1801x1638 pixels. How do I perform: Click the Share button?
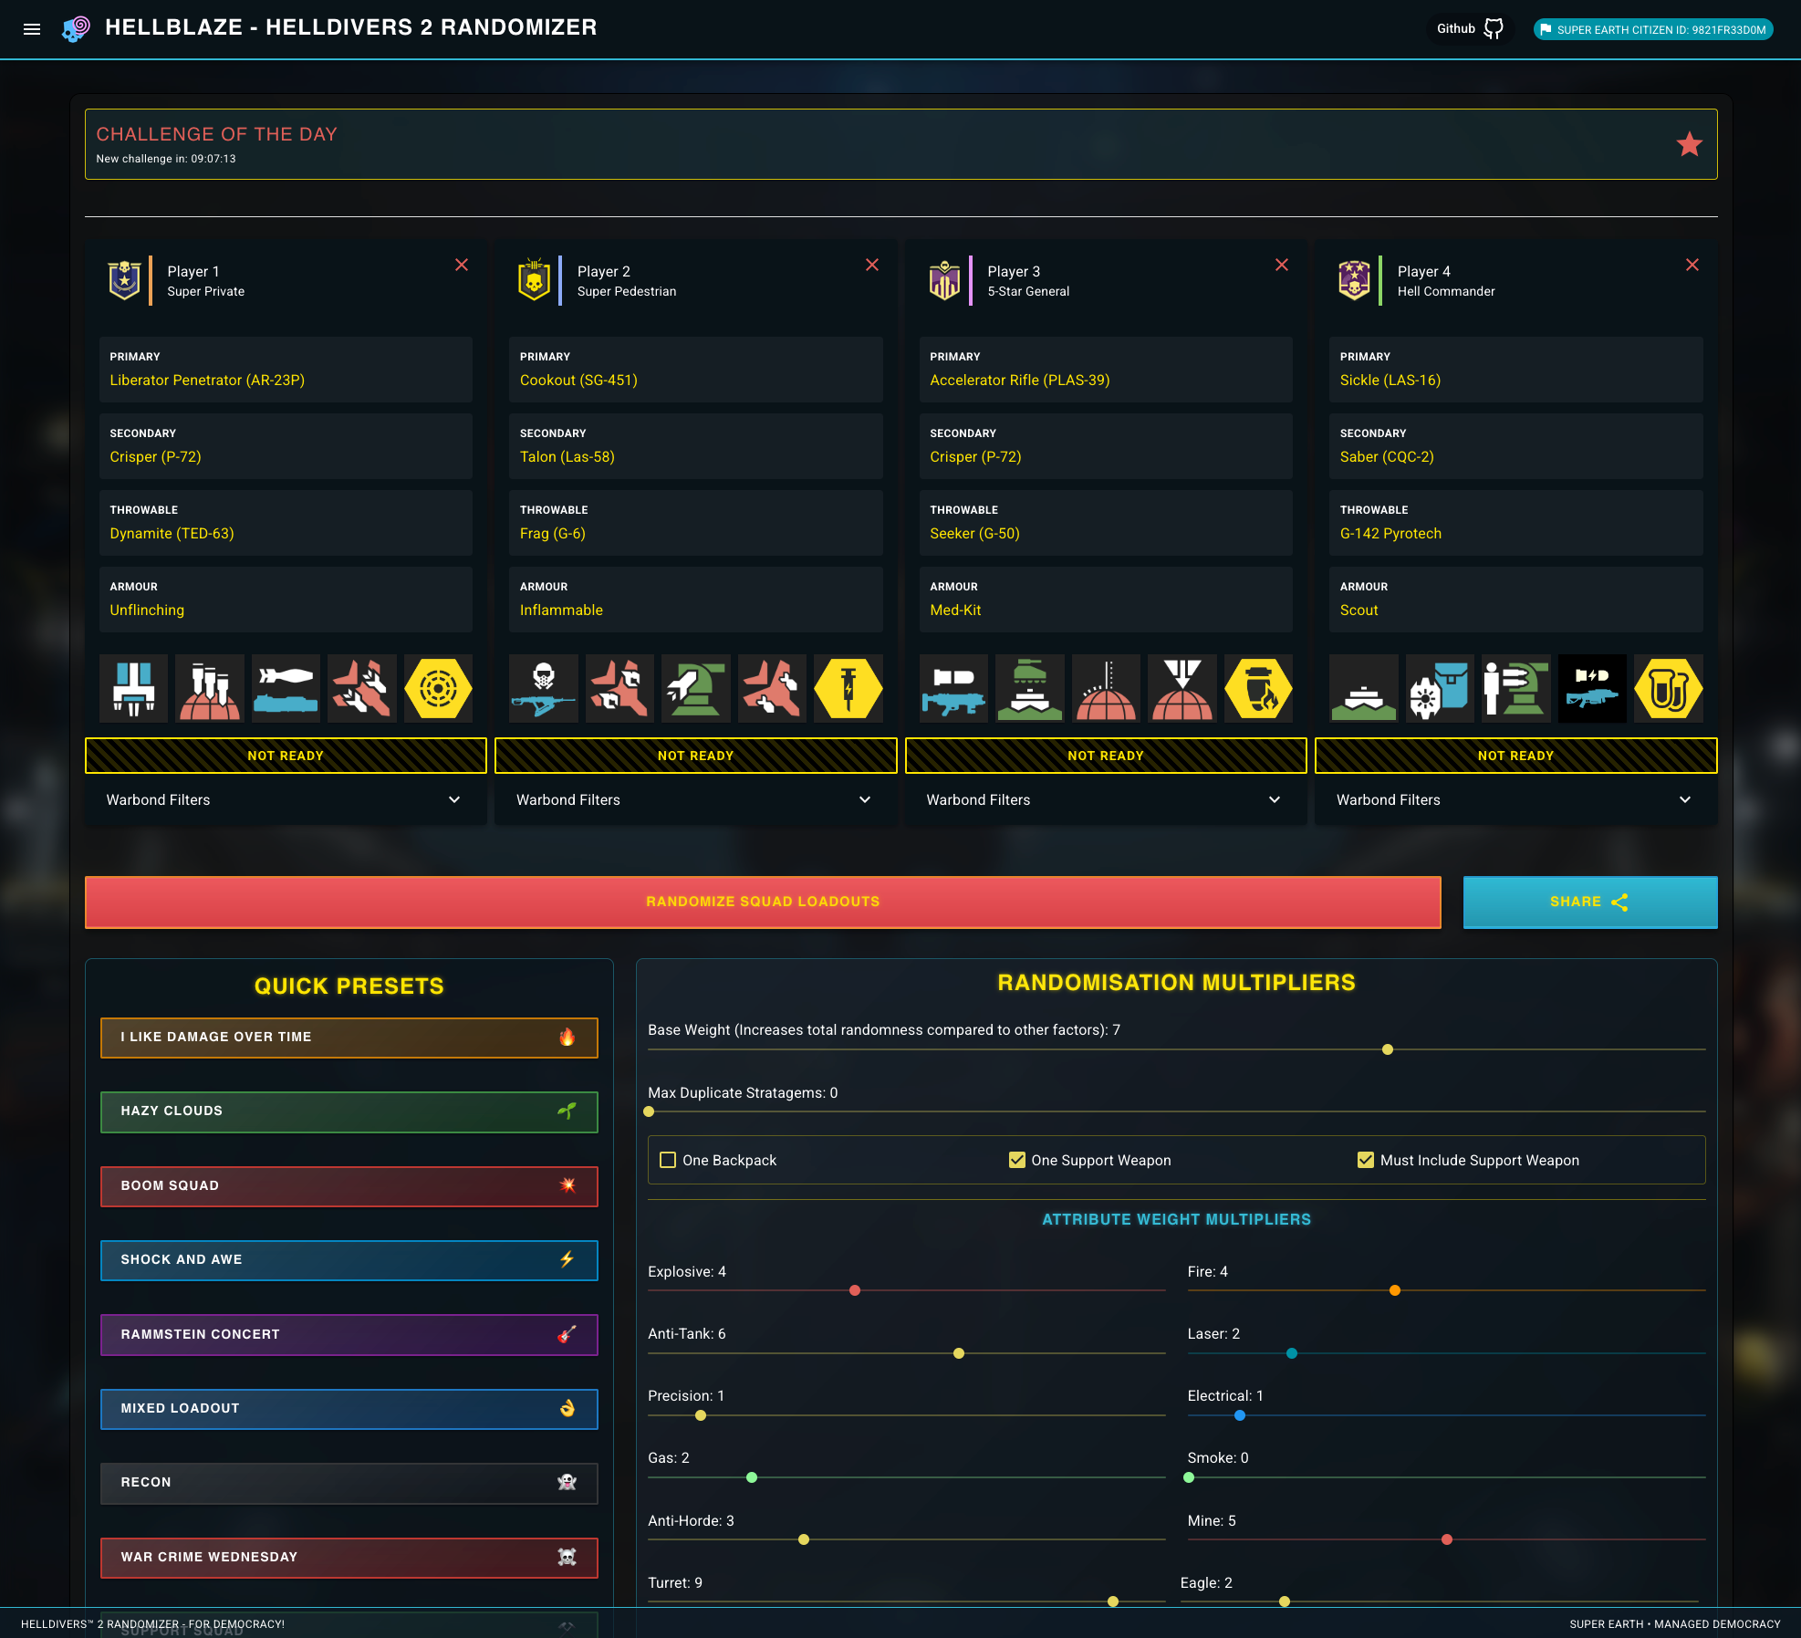pyautogui.click(x=1590, y=902)
